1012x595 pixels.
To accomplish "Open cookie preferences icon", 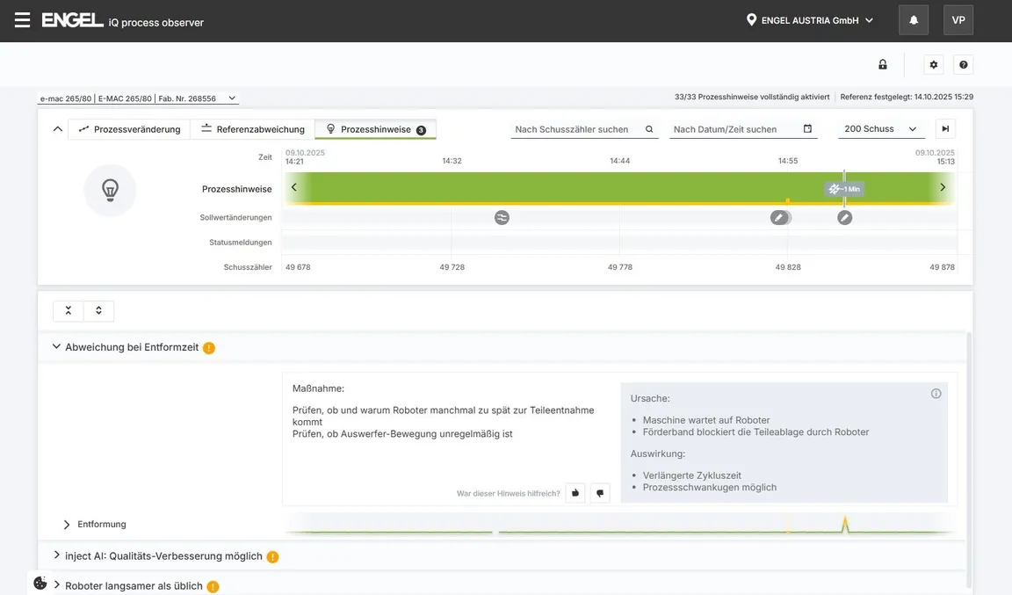I will 40,583.
